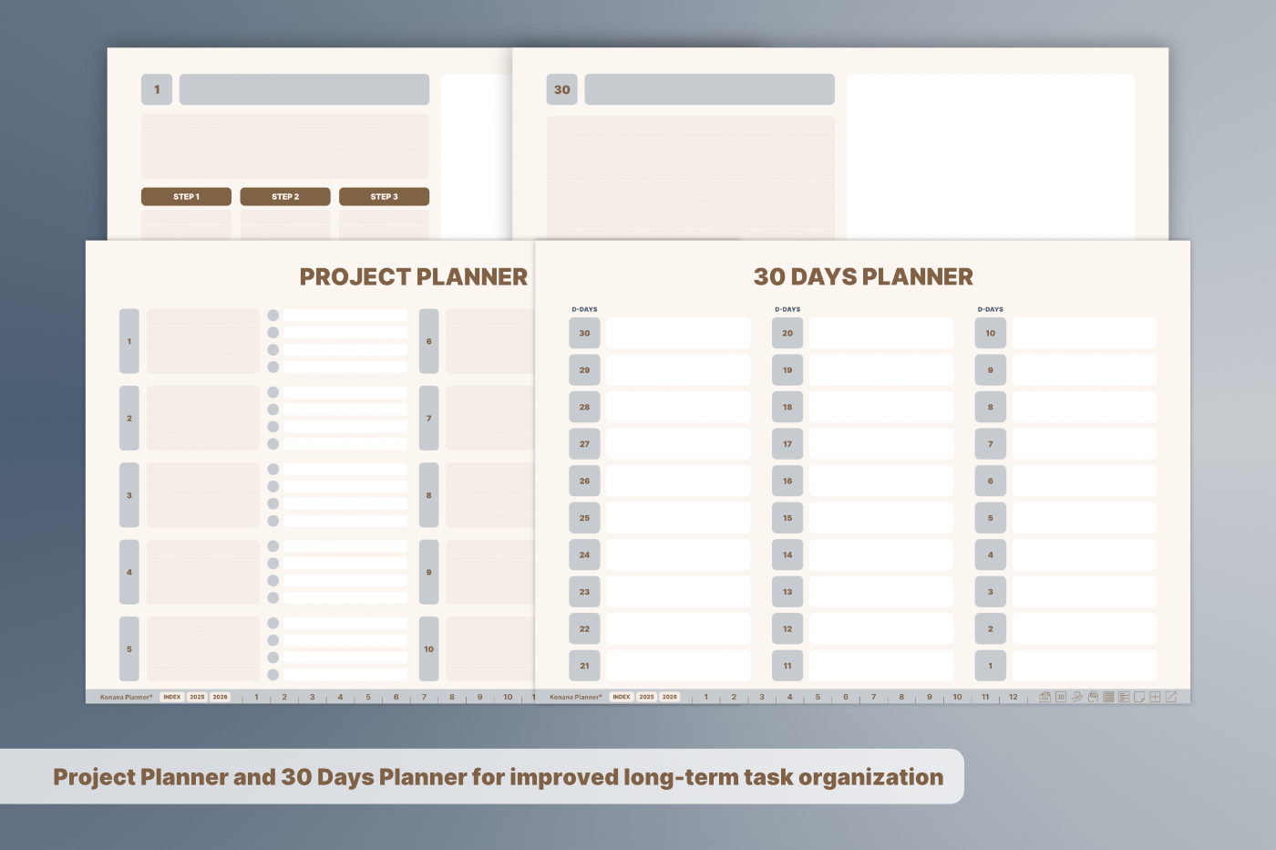
Task: Click the head-with-brain icon in bottom bar
Action: 1093,697
